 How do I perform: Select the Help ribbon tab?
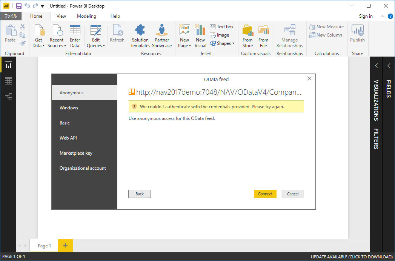point(115,16)
